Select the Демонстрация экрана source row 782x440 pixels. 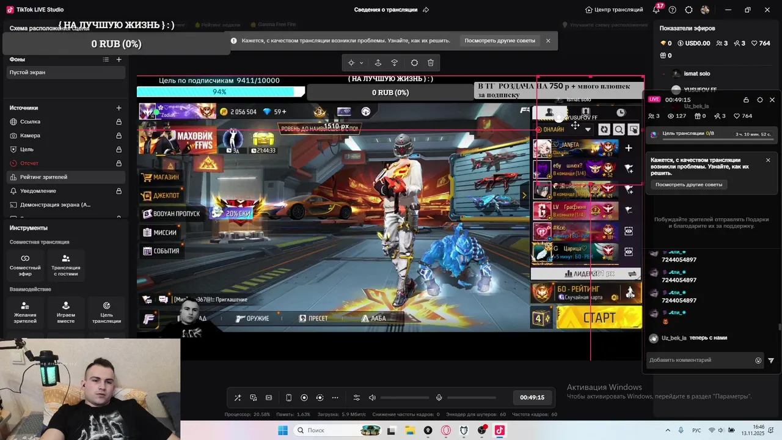point(66,205)
